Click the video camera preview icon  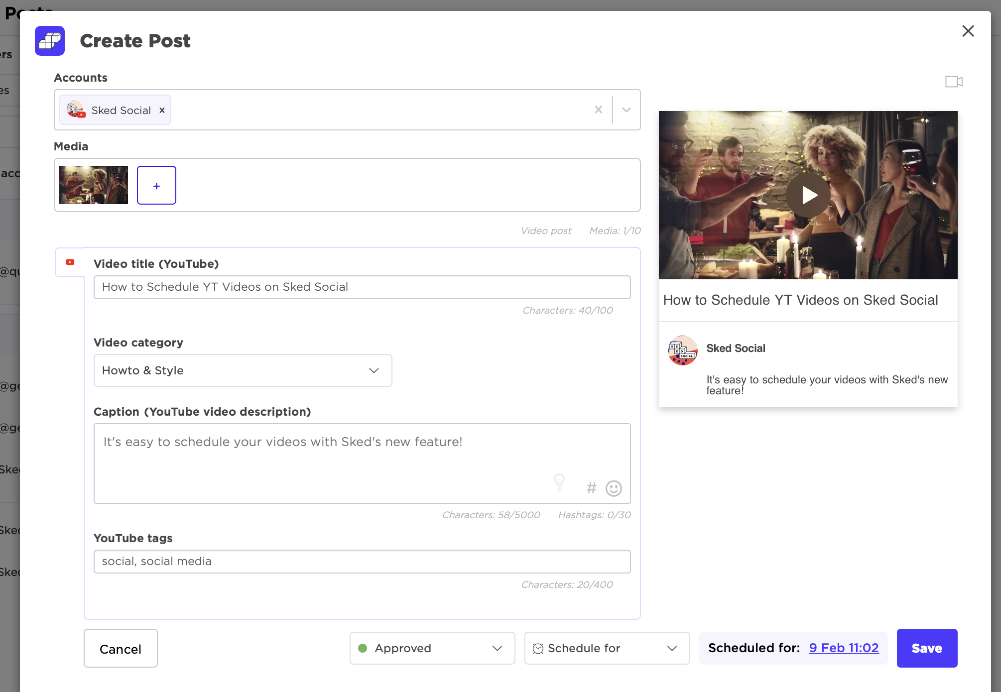point(954,82)
